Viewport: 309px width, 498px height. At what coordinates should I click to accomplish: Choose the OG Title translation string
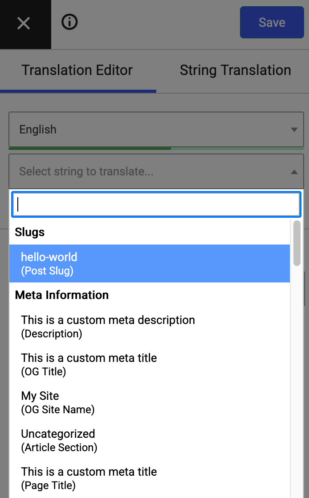coord(89,364)
